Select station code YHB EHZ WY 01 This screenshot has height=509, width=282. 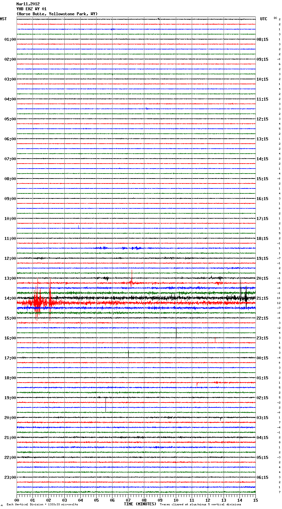tap(32, 9)
